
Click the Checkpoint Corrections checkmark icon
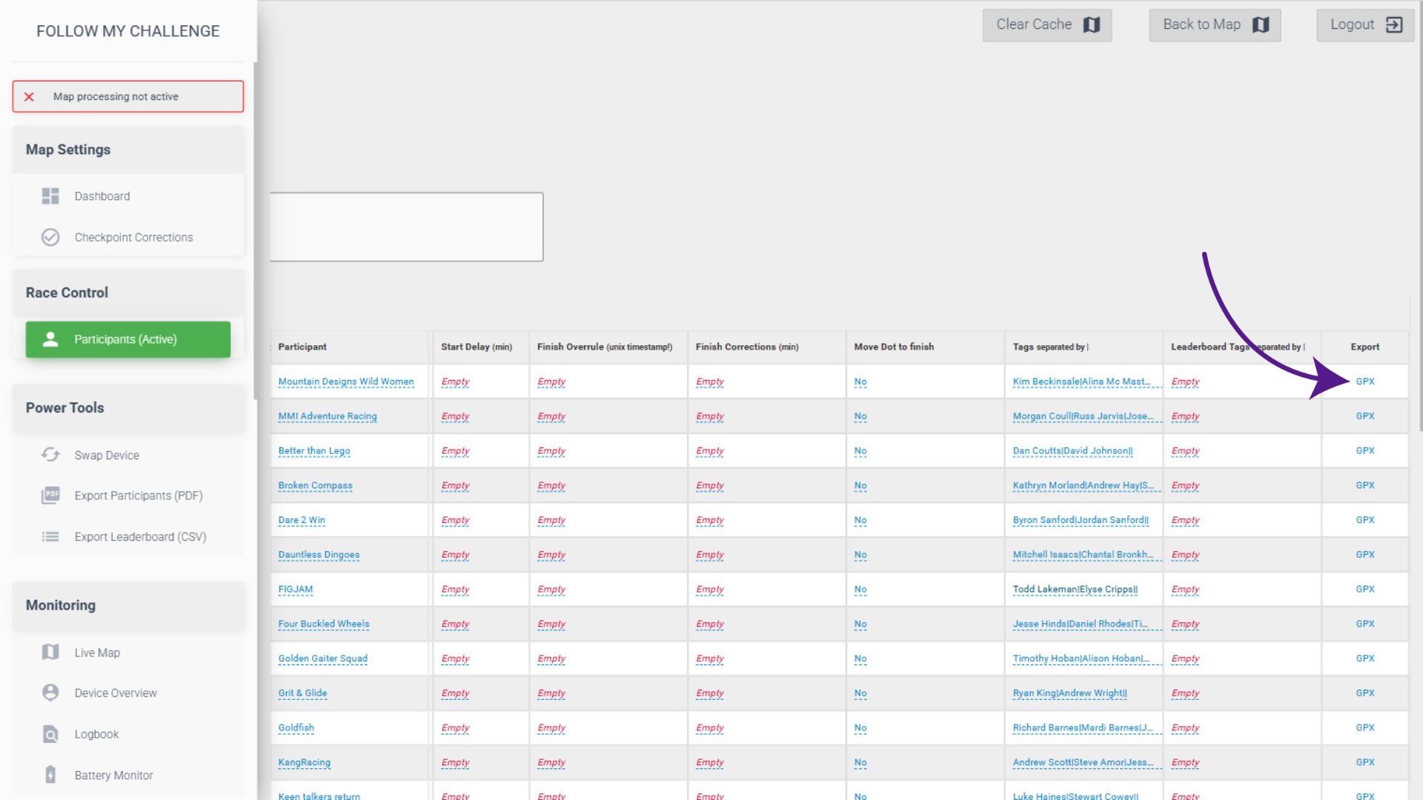[x=50, y=237]
